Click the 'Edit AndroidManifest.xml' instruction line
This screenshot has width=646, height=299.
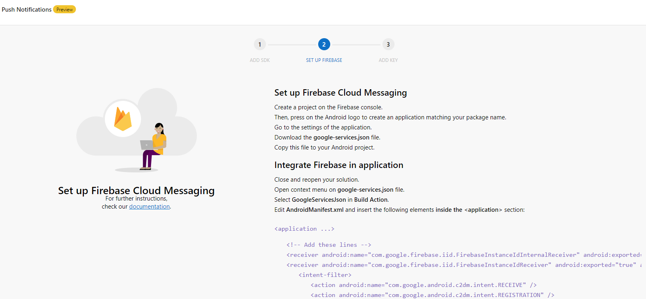coord(399,210)
